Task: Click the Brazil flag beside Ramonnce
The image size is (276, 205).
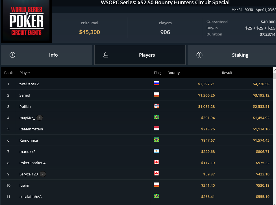Action: 157,140
